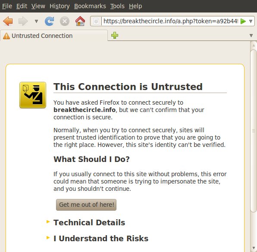Open the History menu

click(60, 6)
